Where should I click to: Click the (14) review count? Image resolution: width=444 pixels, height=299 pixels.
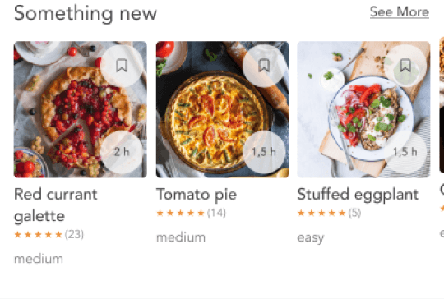point(216,213)
